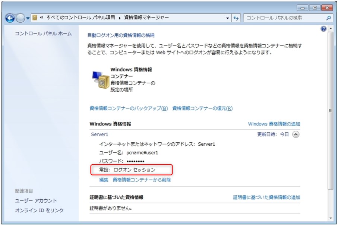Minimize the Credential Manager window
This screenshot has width=338, height=225.
(303, 8)
